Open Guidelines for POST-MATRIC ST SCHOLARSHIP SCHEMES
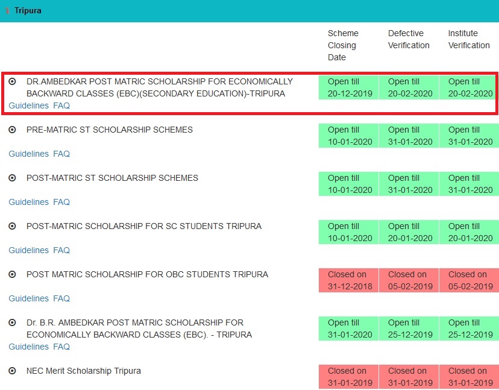Image resolution: width=499 pixels, height=390 pixels. pos(29,202)
